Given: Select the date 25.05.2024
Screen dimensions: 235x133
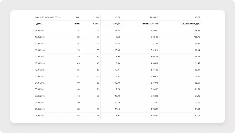Looking at the screenshot, I should pyautogui.click(x=40, y=109).
